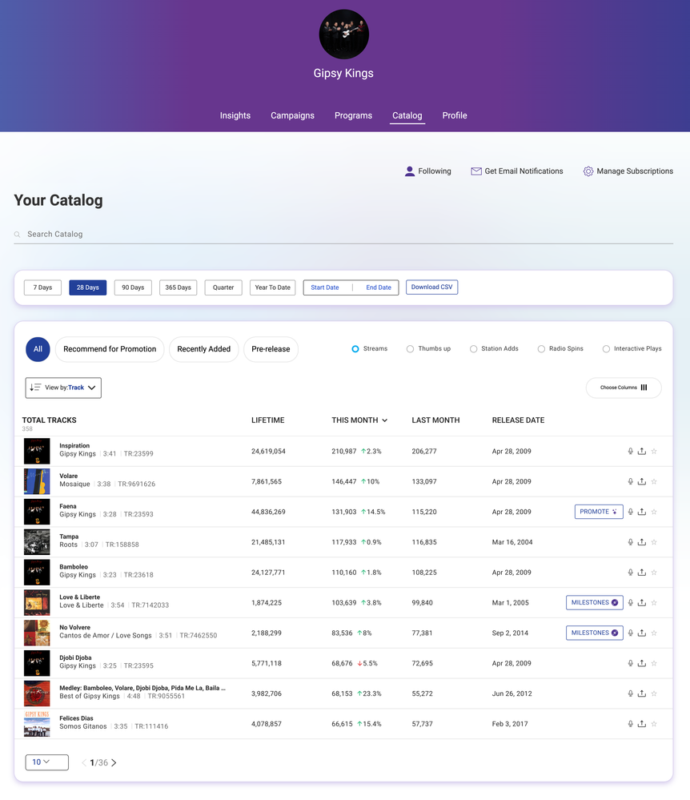Viewport: 690px width, 800px height.
Task: Click the microphone icon in the Volare row
Action: pyautogui.click(x=630, y=481)
